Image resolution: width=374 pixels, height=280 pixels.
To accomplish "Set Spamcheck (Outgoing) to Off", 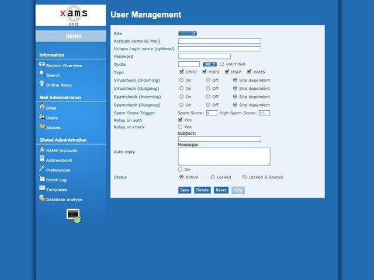I will [x=208, y=105].
